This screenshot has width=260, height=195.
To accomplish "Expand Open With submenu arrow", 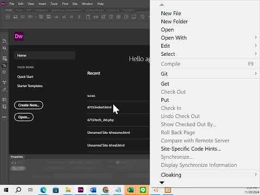I will [x=256, y=37].
